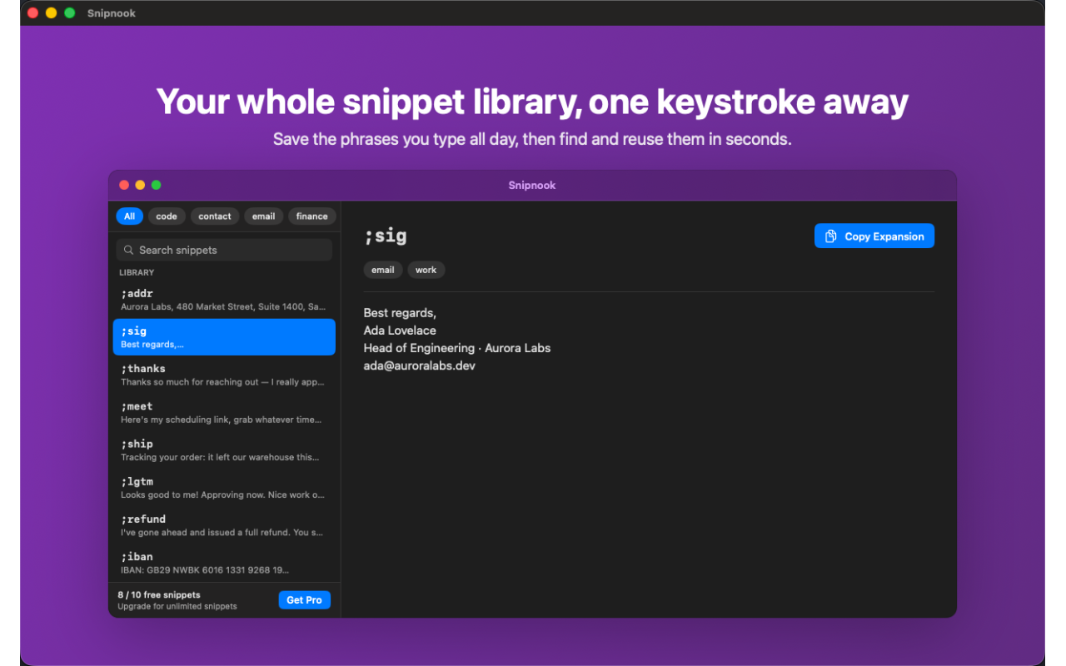Zoom the inner Snipnook window (green button)
The height and width of the screenshot is (666, 1066).
pyautogui.click(x=156, y=186)
